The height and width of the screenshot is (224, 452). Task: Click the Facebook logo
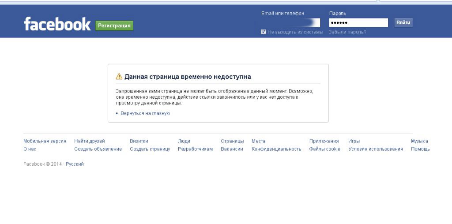coord(57,24)
